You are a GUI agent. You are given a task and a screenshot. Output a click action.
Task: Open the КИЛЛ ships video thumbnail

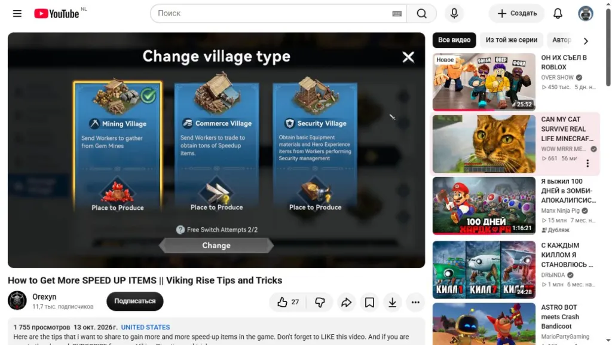click(484, 270)
